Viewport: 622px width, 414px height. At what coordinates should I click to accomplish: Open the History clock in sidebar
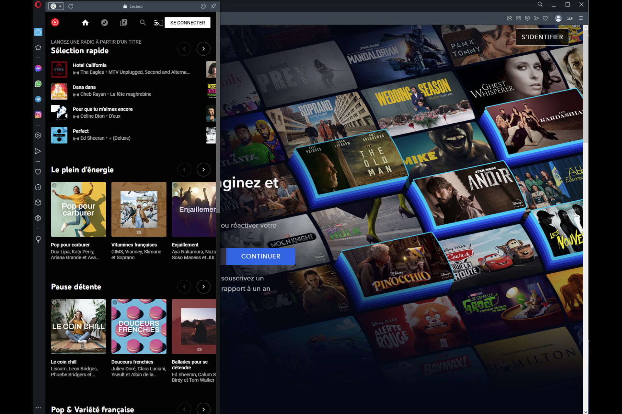[x=38, y=187]
